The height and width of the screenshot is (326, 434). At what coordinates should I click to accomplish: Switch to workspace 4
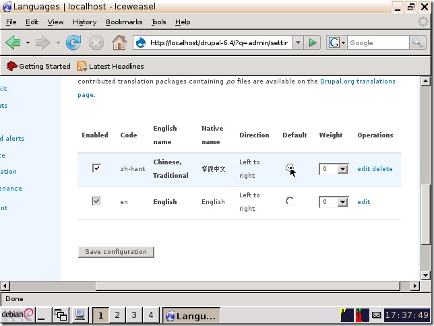pyautogui.click(x=150, y=315)
